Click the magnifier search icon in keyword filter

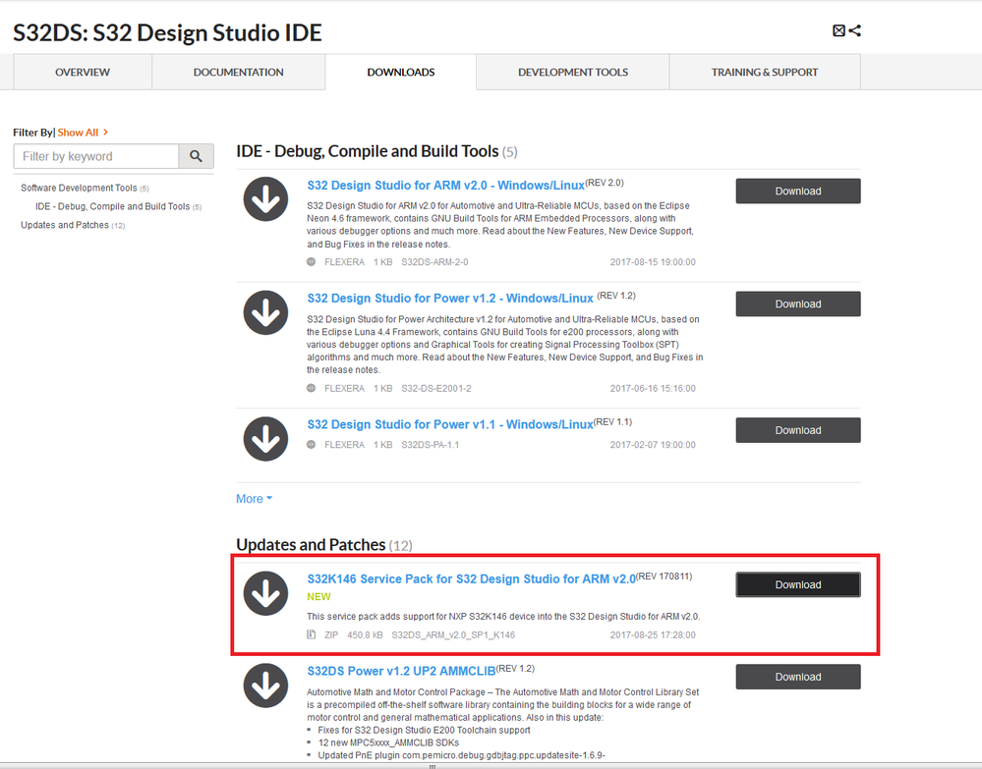[196, 156]
